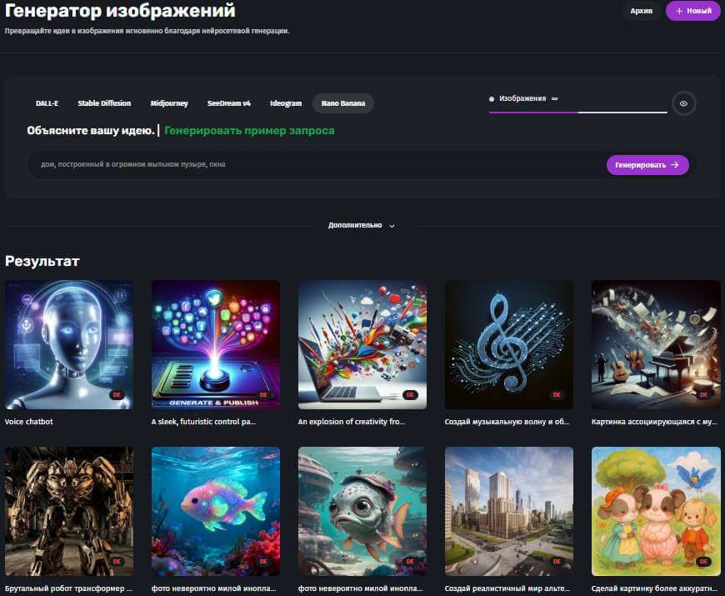Toggle the eye visibility icon
The width and height of the screenshot is (725, 596).
point(683,103)
